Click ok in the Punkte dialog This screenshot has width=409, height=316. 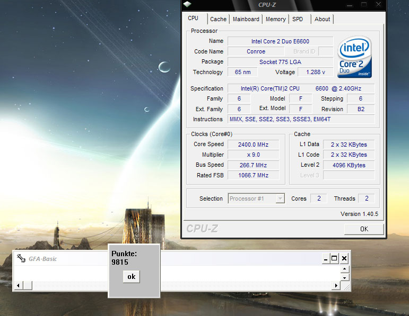coord(131,277)
